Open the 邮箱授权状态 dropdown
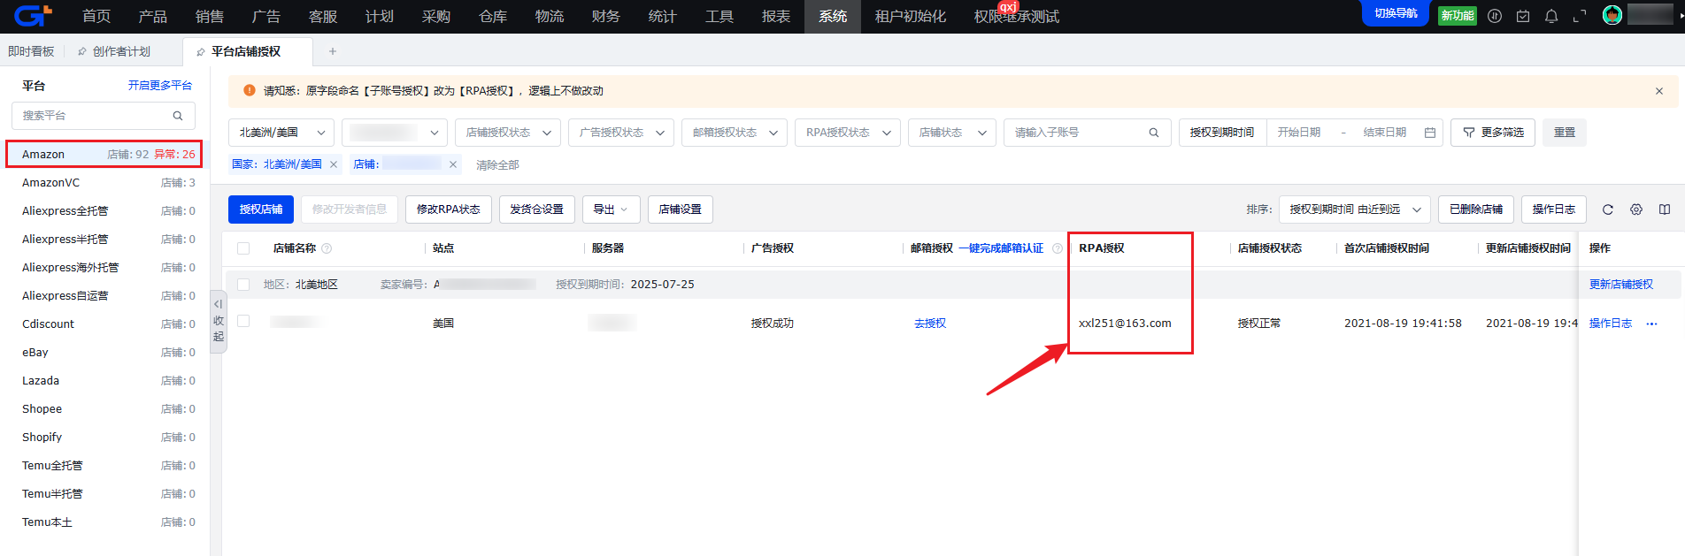Image resolution: width=1685 pixels, height=556 pixels. click(x=735, y=133)
